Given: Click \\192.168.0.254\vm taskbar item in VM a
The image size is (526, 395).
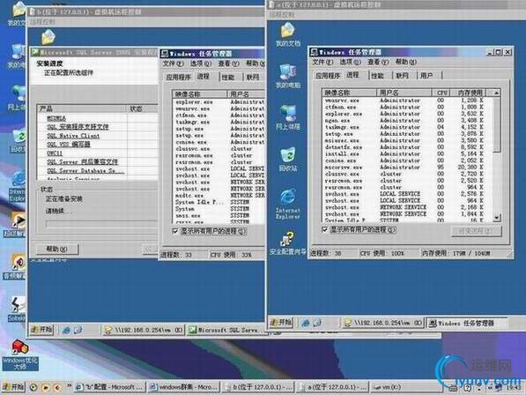Looking at the screenshot, I should coord(383,324).
